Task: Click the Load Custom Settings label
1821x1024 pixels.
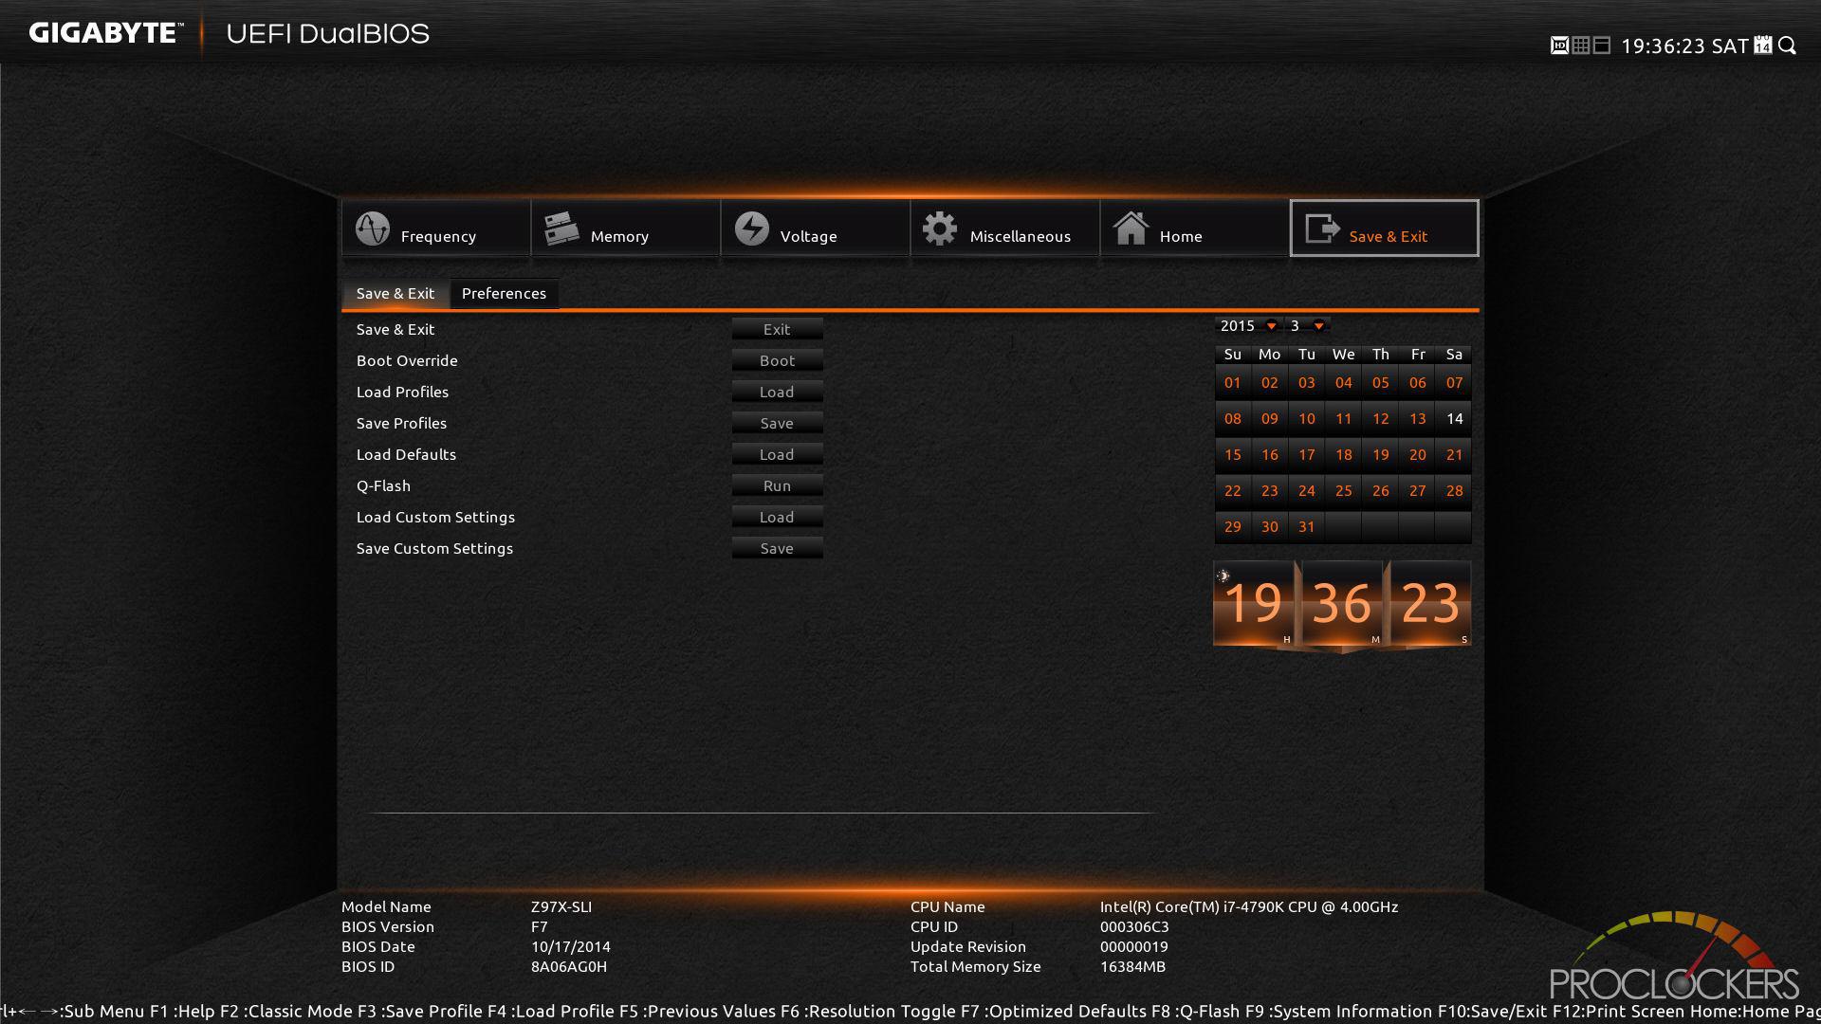Action: click(435, 517)
